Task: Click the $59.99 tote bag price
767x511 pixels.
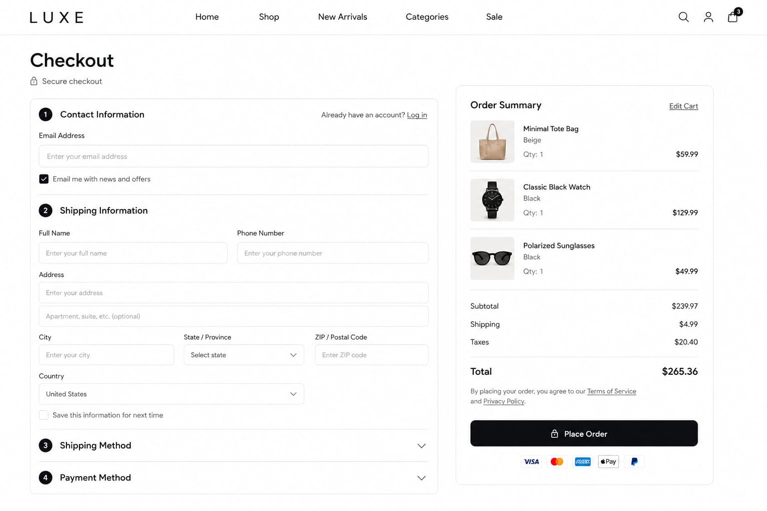Action: point(687,154)
